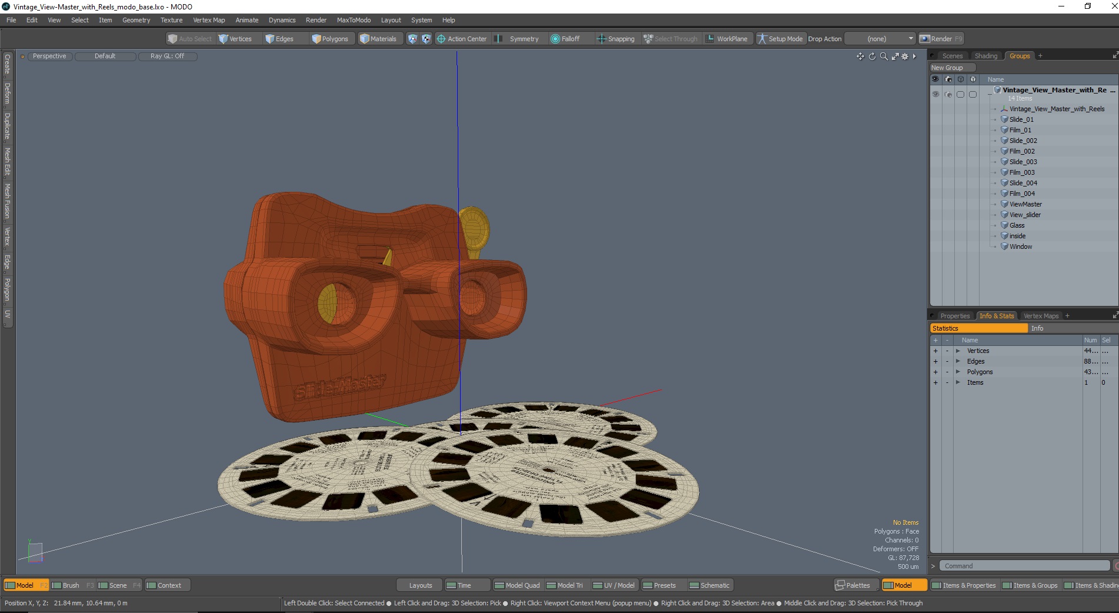
Task: Collapse the Vintage_View_Master group tree
Action: tap(990, 94)
